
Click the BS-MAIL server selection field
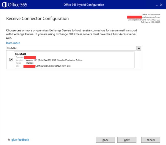71,48
